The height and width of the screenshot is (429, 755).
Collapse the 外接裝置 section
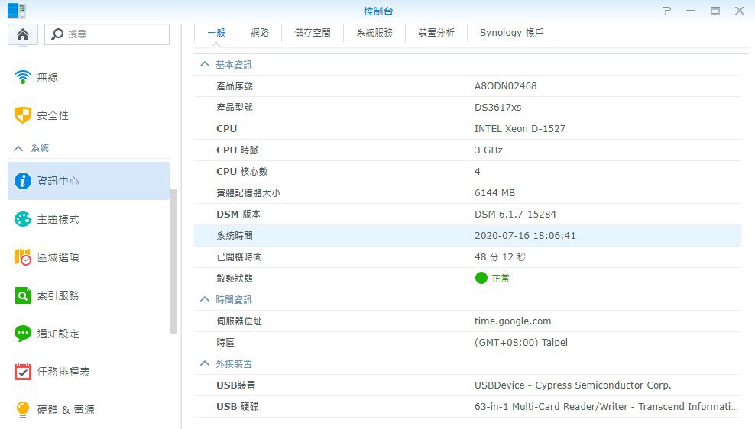pos(204,364)
